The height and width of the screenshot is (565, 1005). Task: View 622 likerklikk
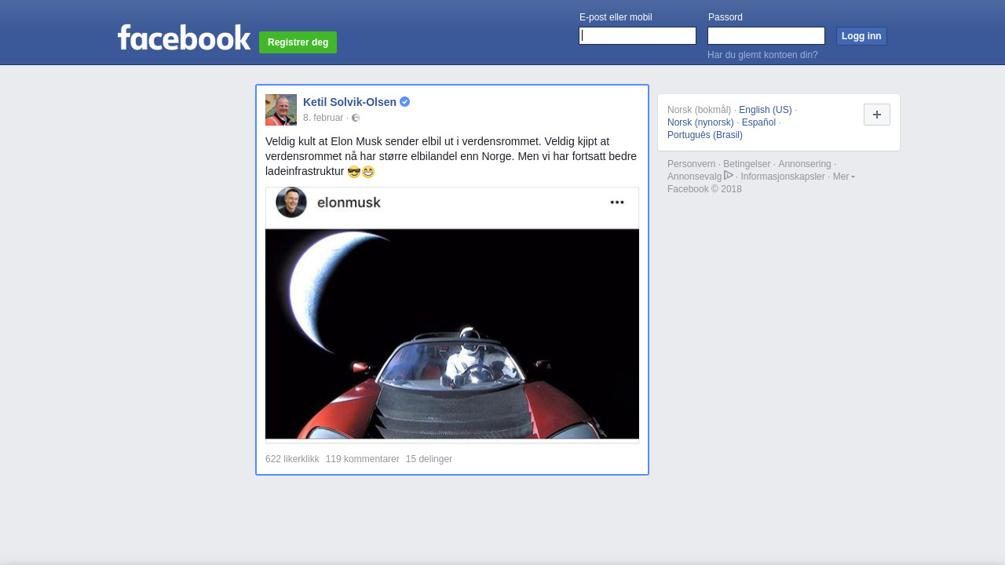pos(292,459)
